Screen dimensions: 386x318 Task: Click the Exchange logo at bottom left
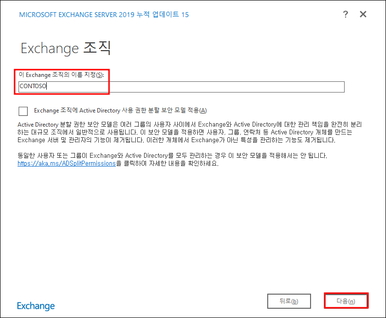(36, 306)
